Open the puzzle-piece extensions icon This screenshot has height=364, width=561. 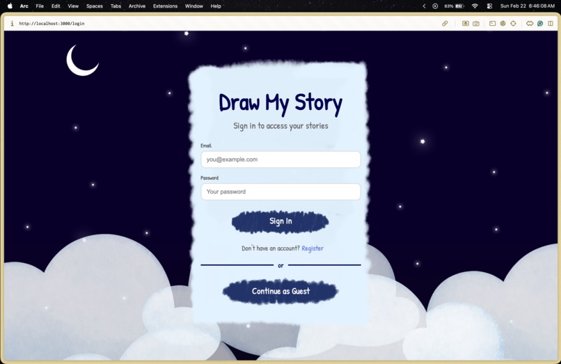click(530, 23)
